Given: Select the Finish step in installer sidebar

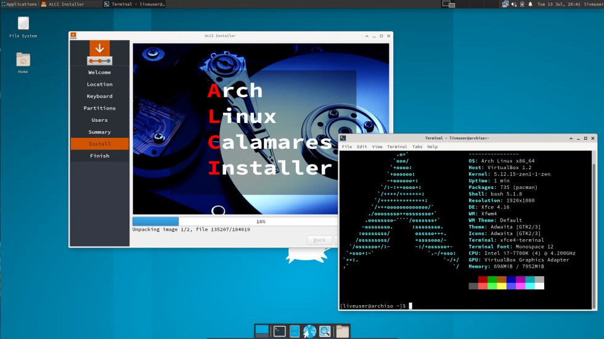Looking at the screenshot, I should [99, 156].
